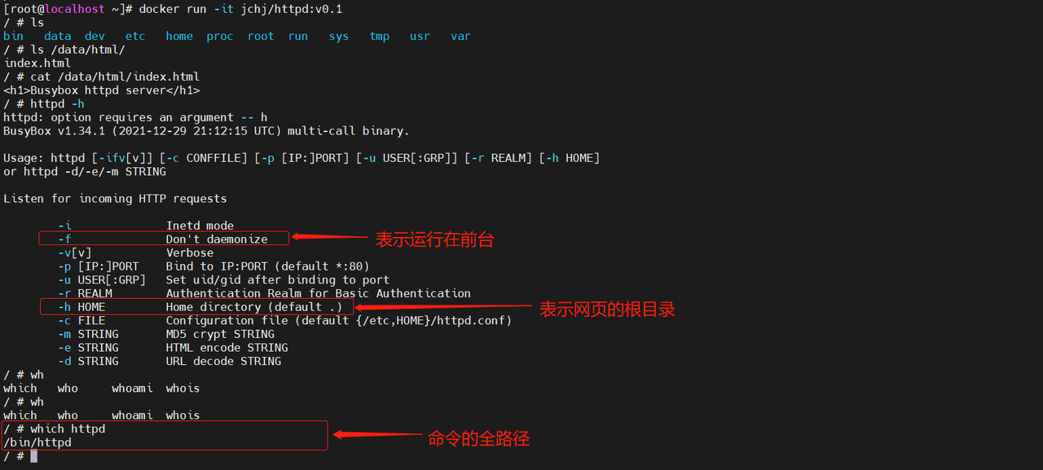Place cursor at the final terminal prompt block
Viewport: 1043px width, 470px height.
click(x=34, y=456)
